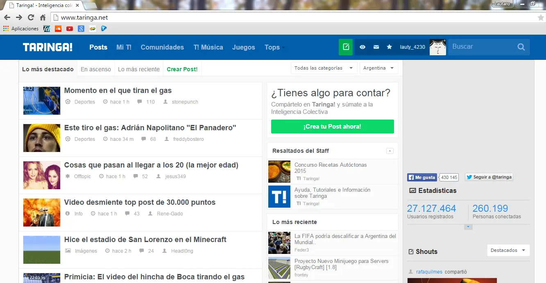This screenshot has width=546, height=283.
Task: Open La FIFA podría descalificar a Argentina post
Action: [x=345, y=239]
